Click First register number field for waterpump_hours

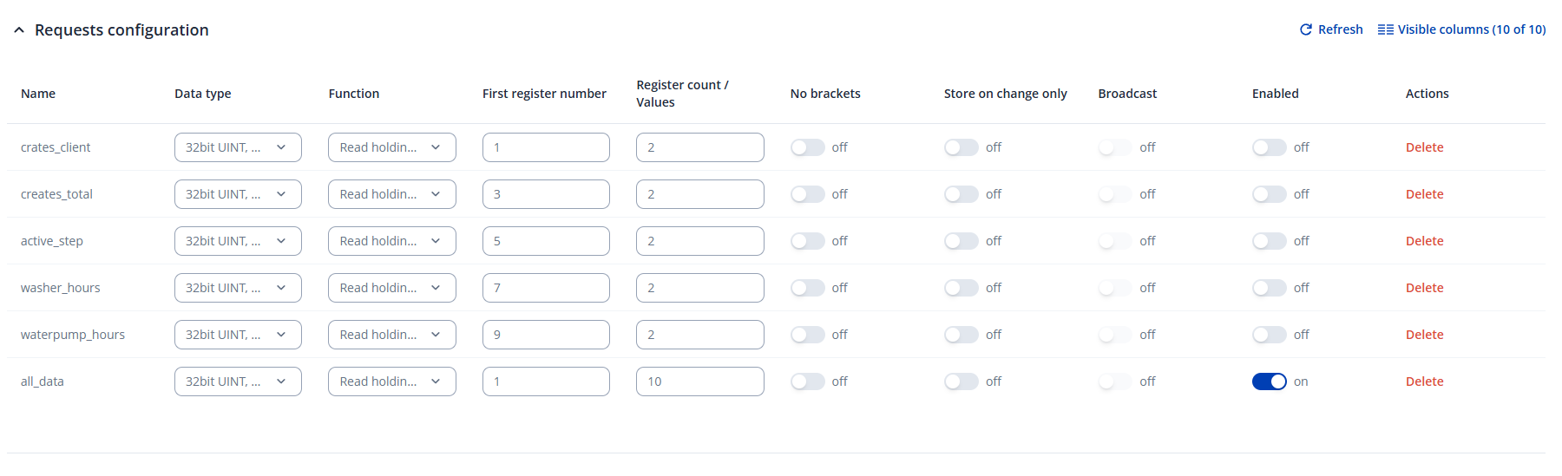click(546, 335)
